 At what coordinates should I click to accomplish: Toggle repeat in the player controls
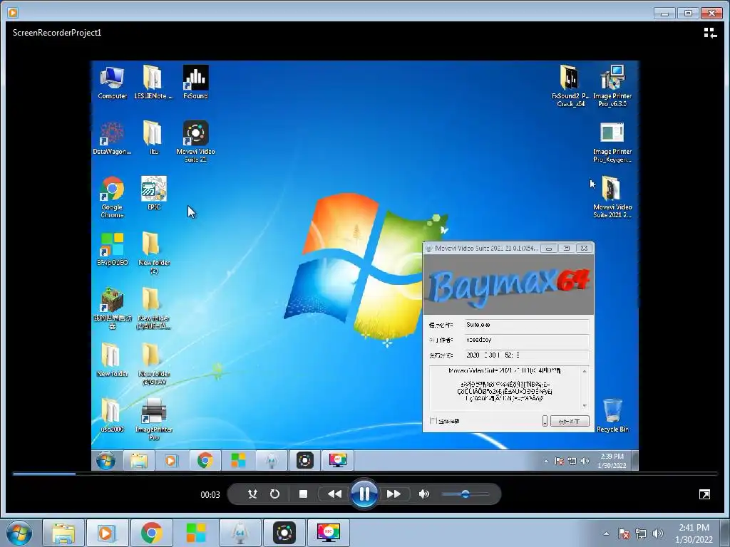click(274, 494)
